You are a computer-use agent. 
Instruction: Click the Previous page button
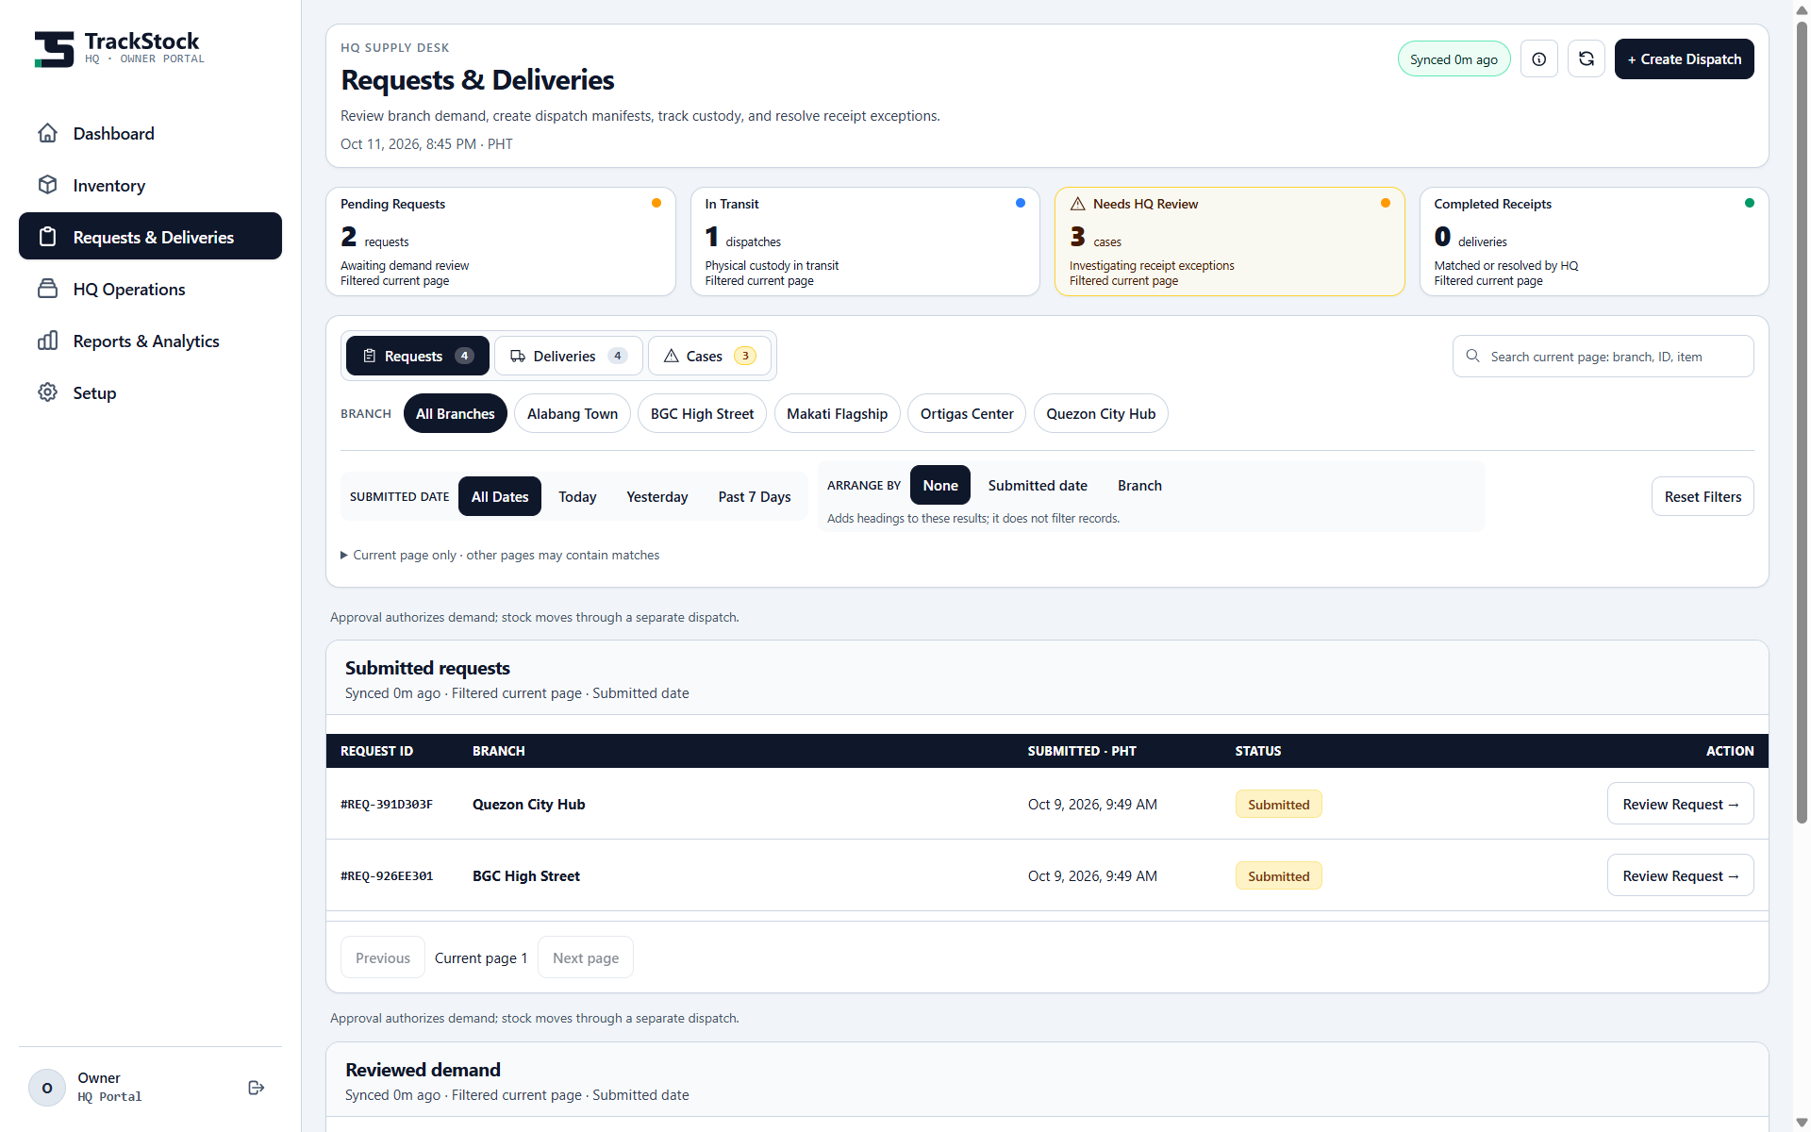pyautogui.click(x=383, y=957)
